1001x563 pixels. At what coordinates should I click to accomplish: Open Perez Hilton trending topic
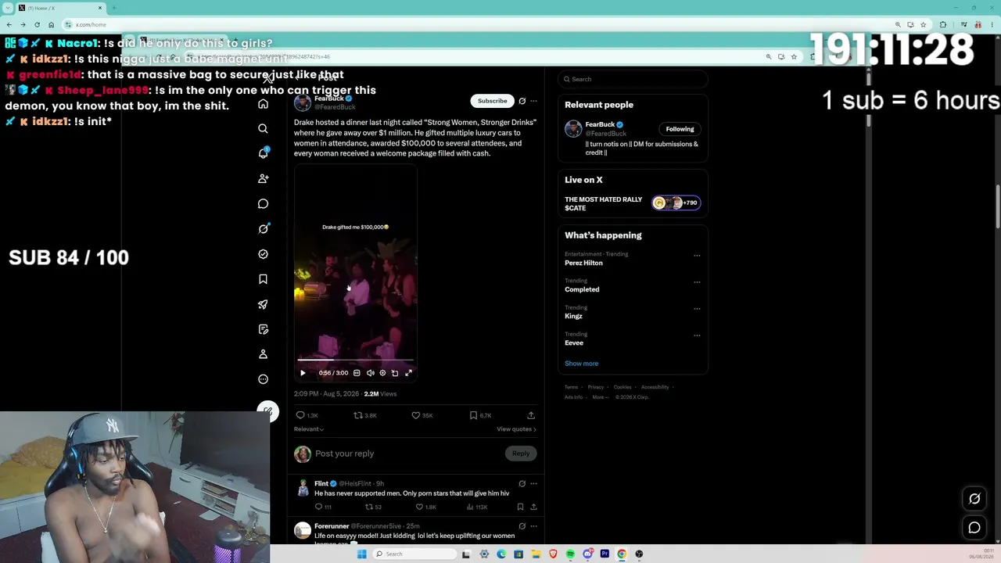[583, 263]
